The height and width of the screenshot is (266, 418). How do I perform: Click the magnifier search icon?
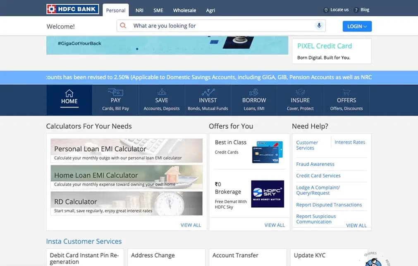(x=123, y=26)
